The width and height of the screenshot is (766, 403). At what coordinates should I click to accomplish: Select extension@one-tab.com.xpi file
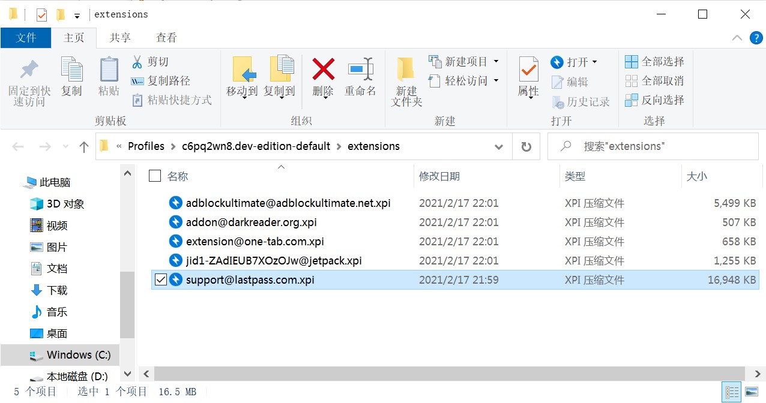(x=255, y=241)
